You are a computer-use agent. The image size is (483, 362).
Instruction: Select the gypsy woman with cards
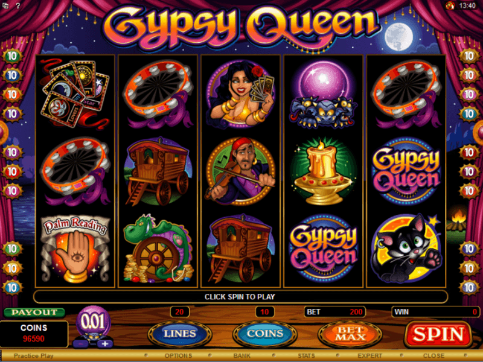coord(240,94)
